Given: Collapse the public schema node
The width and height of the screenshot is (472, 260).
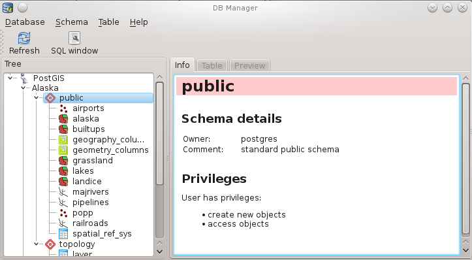Looking at the screenshot, I should coord(36,97).
